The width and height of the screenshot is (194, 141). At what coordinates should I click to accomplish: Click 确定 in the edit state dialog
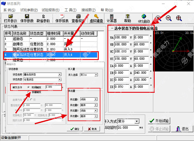(x=75, y=129)
